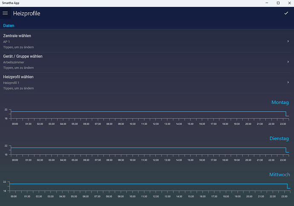Screen dimensions: 294x206
Task: Confirm with the checkmark icon
Action: coord(286,13)
